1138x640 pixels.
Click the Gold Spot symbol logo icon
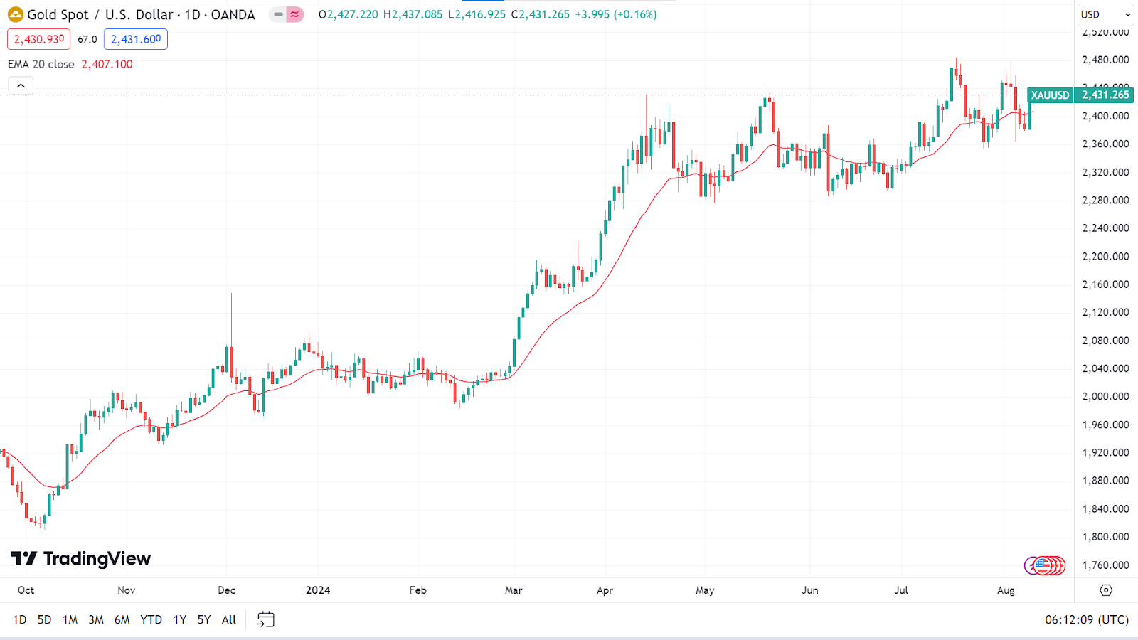pos(15,14)
